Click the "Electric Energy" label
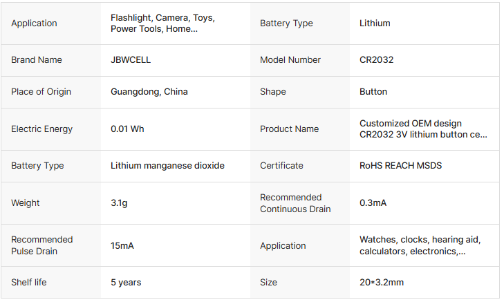The width and height of the screenshot is (504, 302). coord(41,129)
